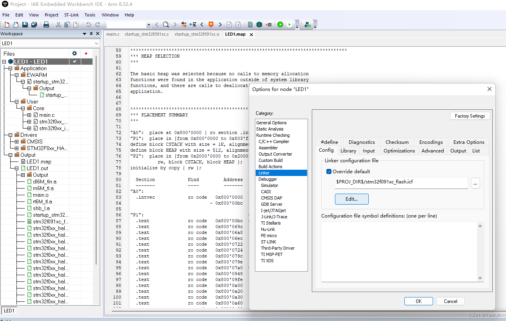Click the linker configuration file path field
The height and width of the screenshot is (321, 506).
click(x=401, y=183)
